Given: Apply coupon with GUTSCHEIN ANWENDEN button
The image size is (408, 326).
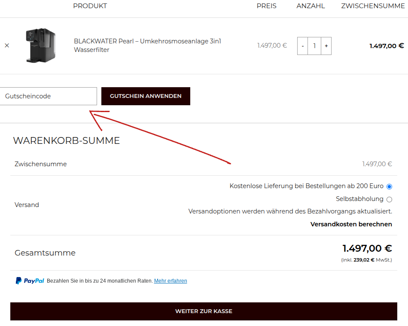Looking at the screenshot, I should pos(146,96).
